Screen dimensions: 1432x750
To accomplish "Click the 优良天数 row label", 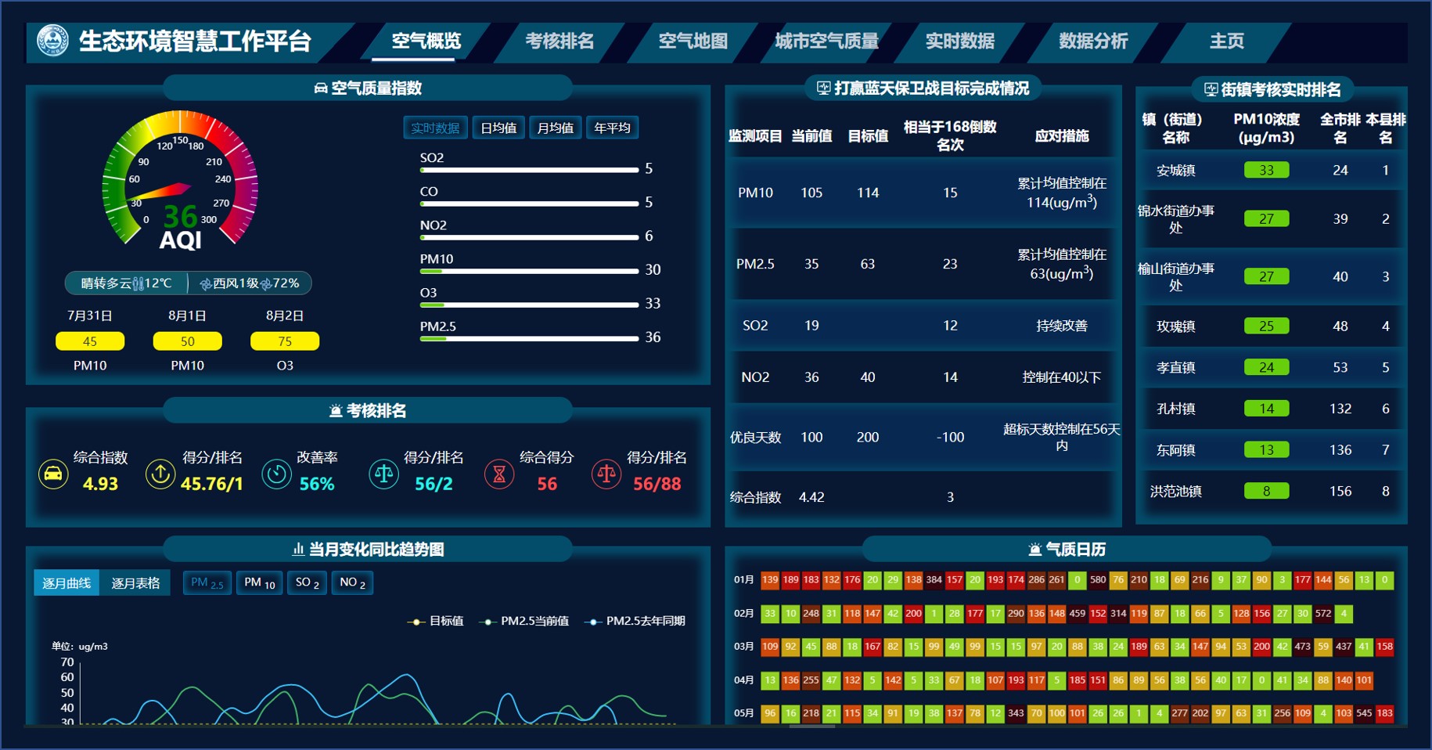I will [755, 437].
